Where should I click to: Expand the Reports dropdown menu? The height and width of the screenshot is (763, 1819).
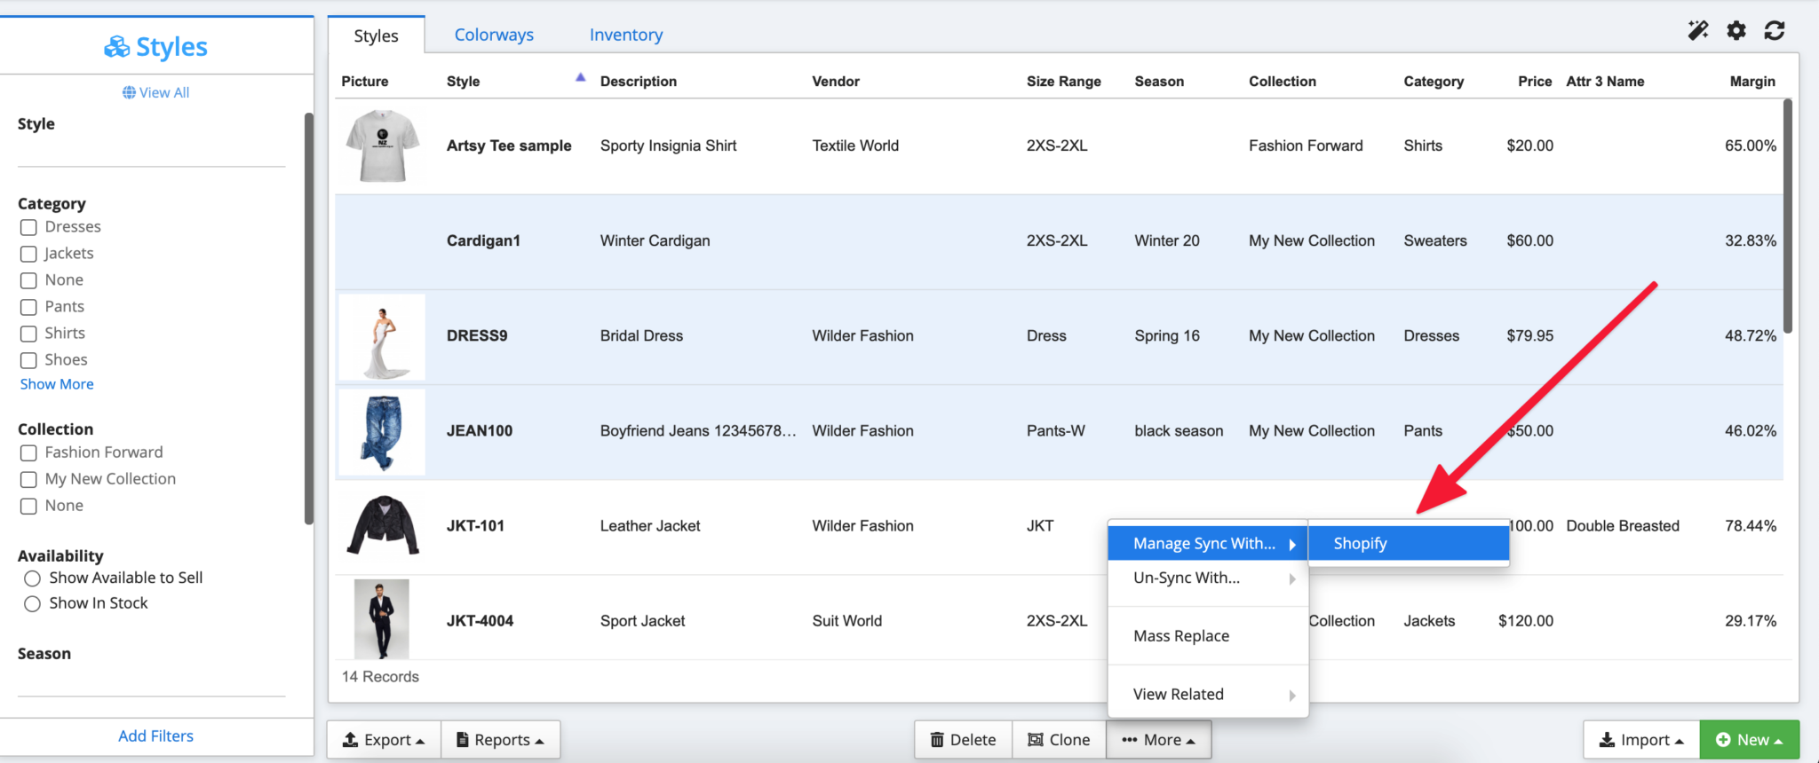[500, 739]
